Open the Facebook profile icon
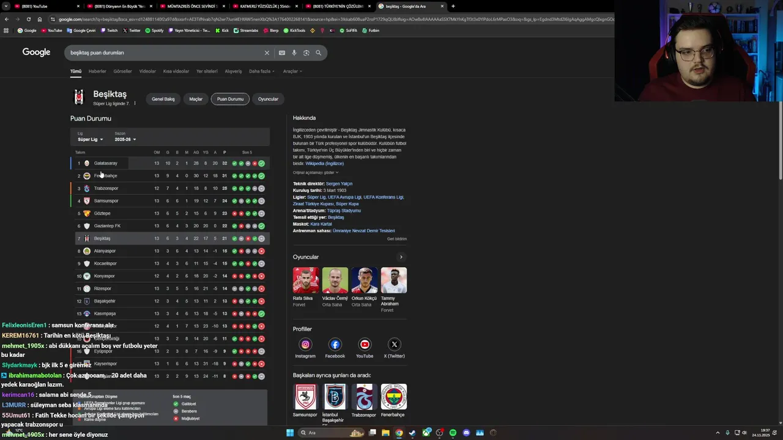The height and width of the screenshot is (440, 783). click(x=335, y=345)
